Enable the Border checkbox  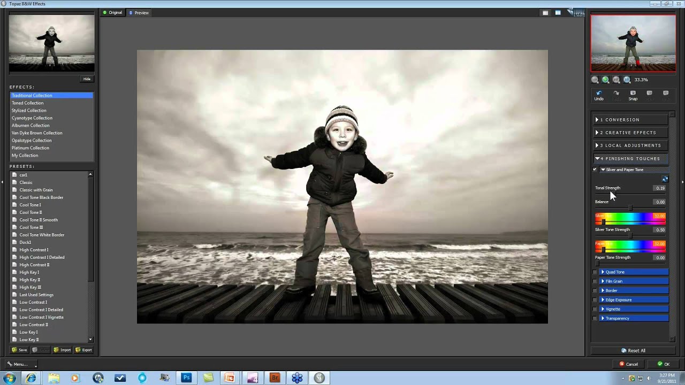coord(595,290)
